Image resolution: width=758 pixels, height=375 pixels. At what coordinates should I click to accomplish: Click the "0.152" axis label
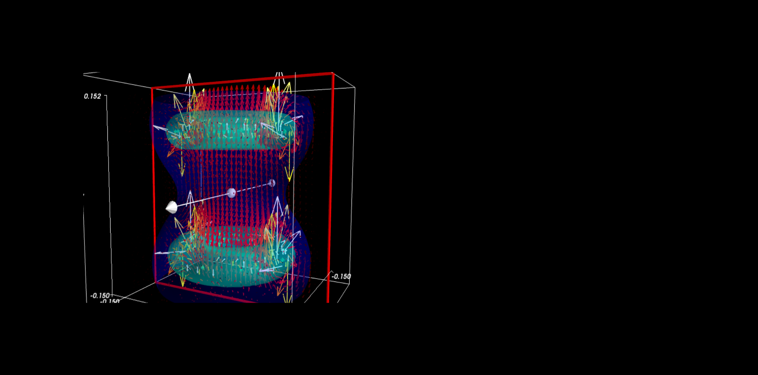tap(92, 96)
